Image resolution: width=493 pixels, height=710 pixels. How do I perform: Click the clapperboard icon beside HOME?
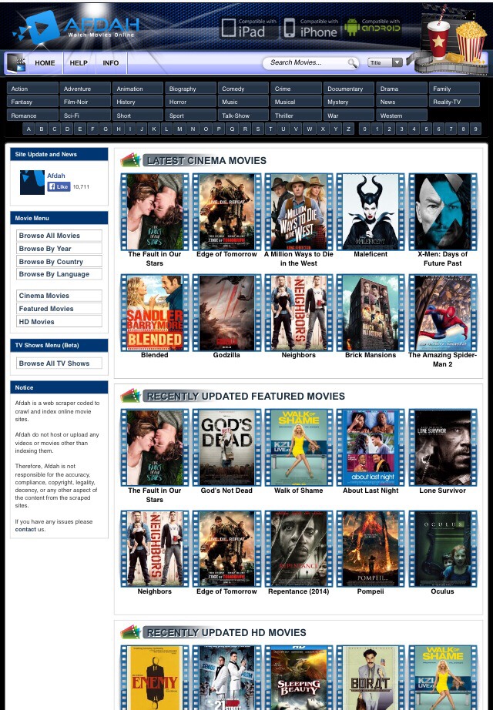16,63
